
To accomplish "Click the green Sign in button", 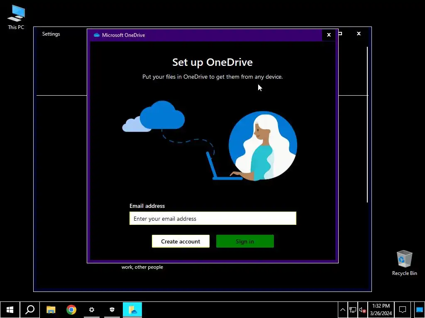I will point(245,241).
